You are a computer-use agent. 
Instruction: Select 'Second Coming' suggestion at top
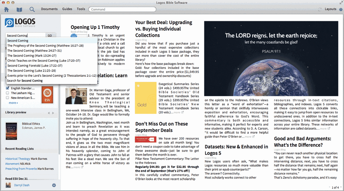(x=52, y=41)
